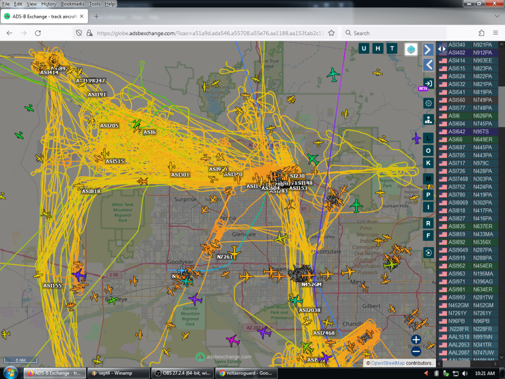Select aircraft row AAL1518 N991NN

(468, 337)
